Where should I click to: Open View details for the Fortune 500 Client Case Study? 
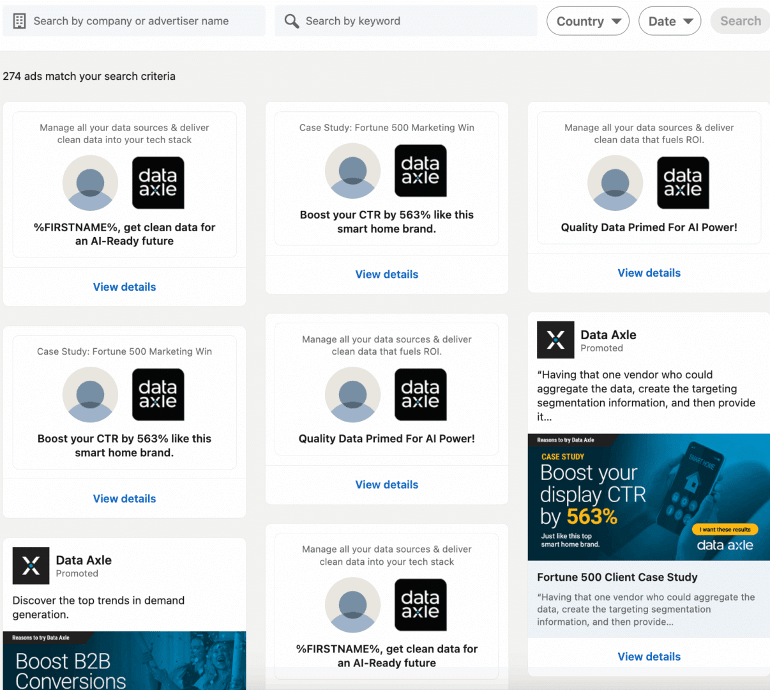[x=649, y=656]
